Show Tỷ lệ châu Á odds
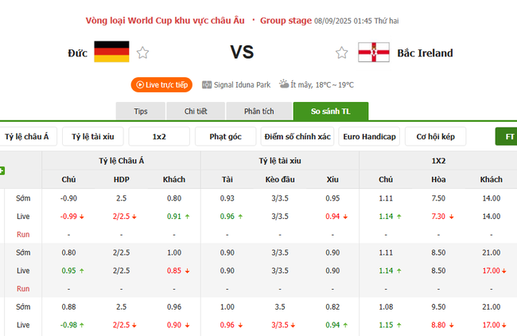The height and width of the screenshot is (336, 517). [26, 137]
